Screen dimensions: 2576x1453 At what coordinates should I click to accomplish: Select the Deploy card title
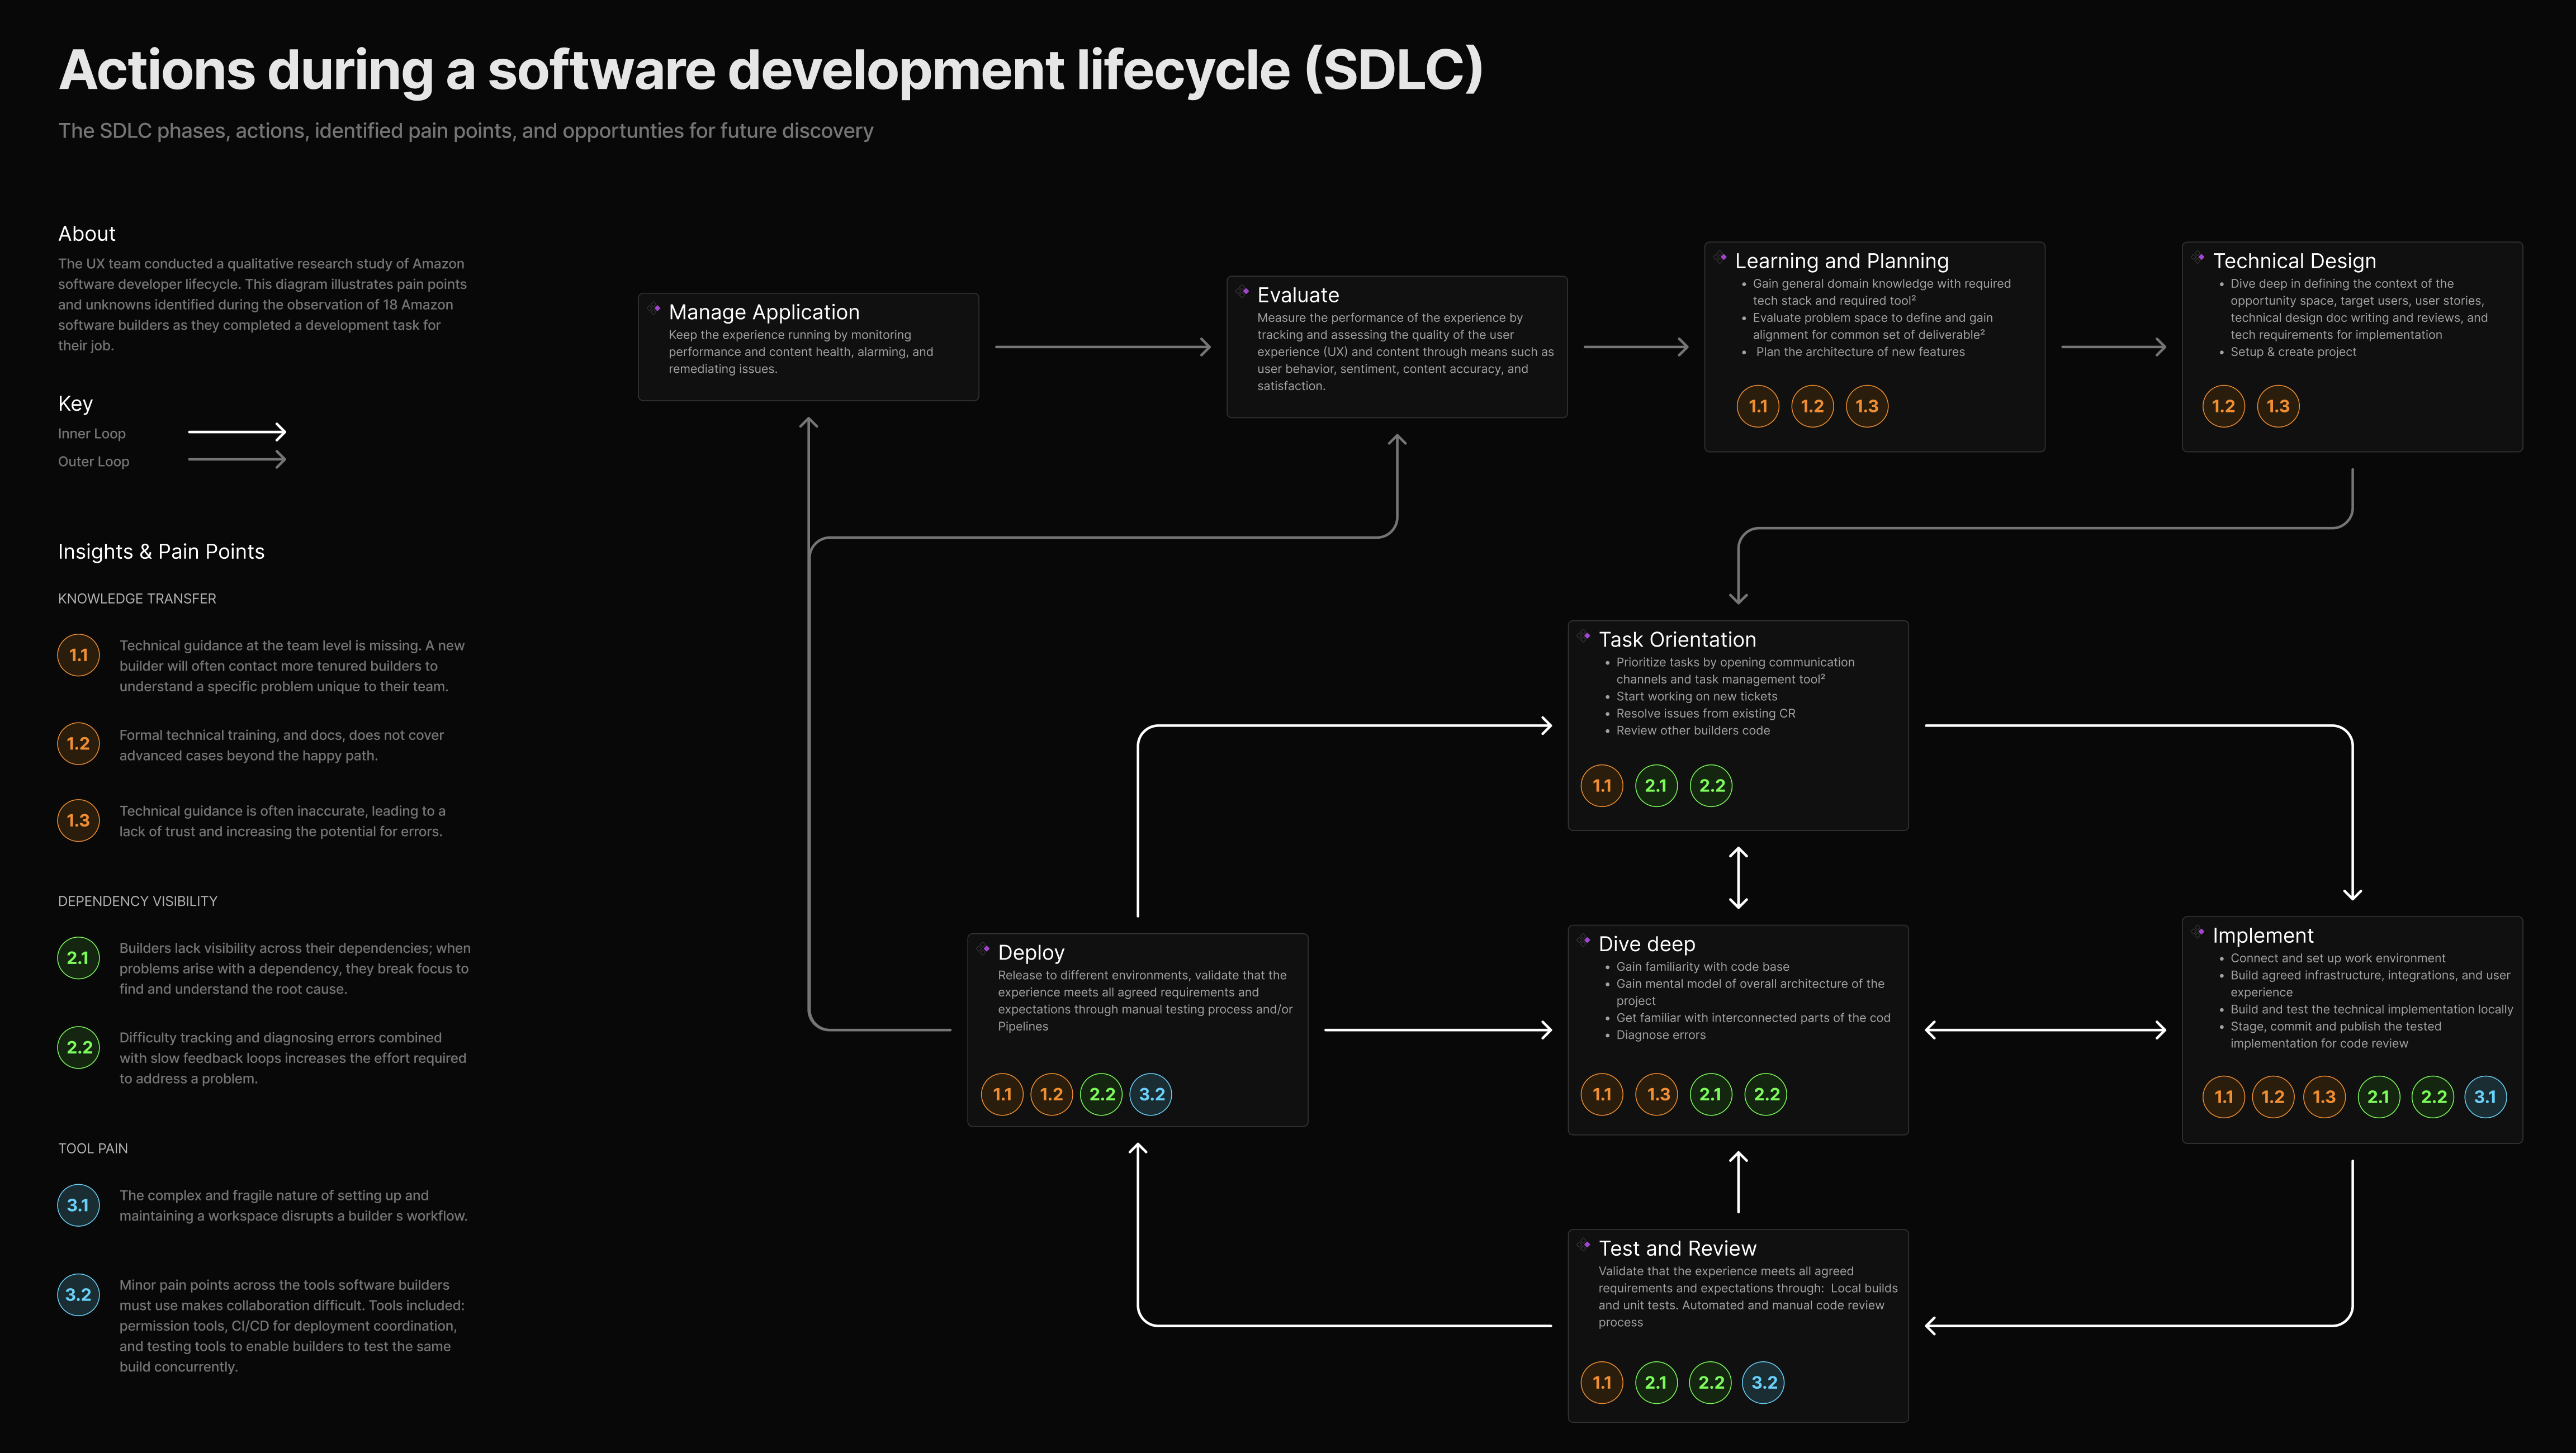click(x=1031, y=953)
